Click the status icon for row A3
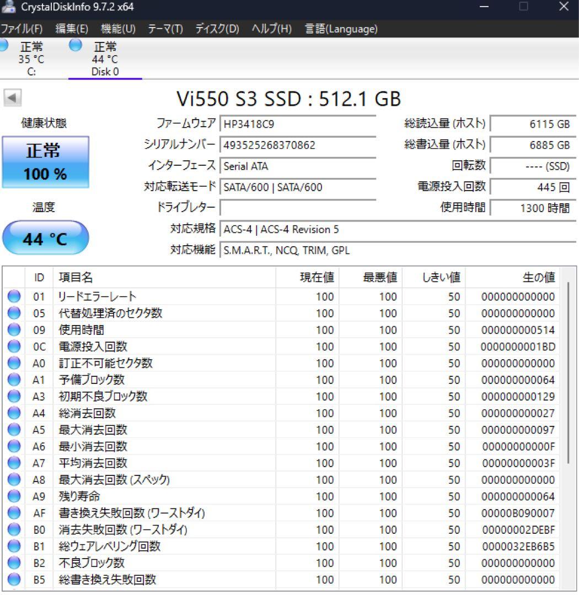The image size is (579, 595). coord(14,396)
